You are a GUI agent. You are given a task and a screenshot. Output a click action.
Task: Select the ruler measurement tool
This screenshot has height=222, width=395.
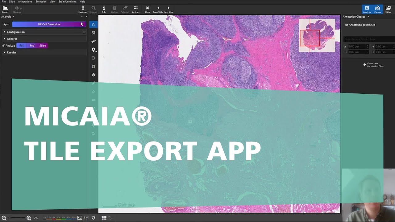(94, 41)
